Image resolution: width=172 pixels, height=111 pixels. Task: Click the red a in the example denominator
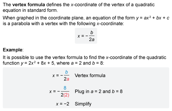coord(68,79)
